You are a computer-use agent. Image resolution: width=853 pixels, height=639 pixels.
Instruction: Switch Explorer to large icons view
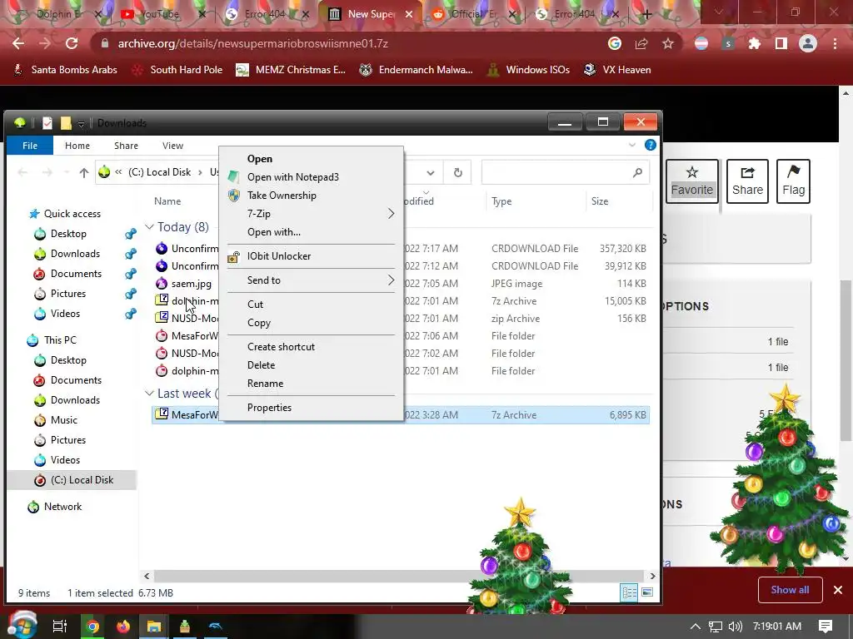coord(647,592)
